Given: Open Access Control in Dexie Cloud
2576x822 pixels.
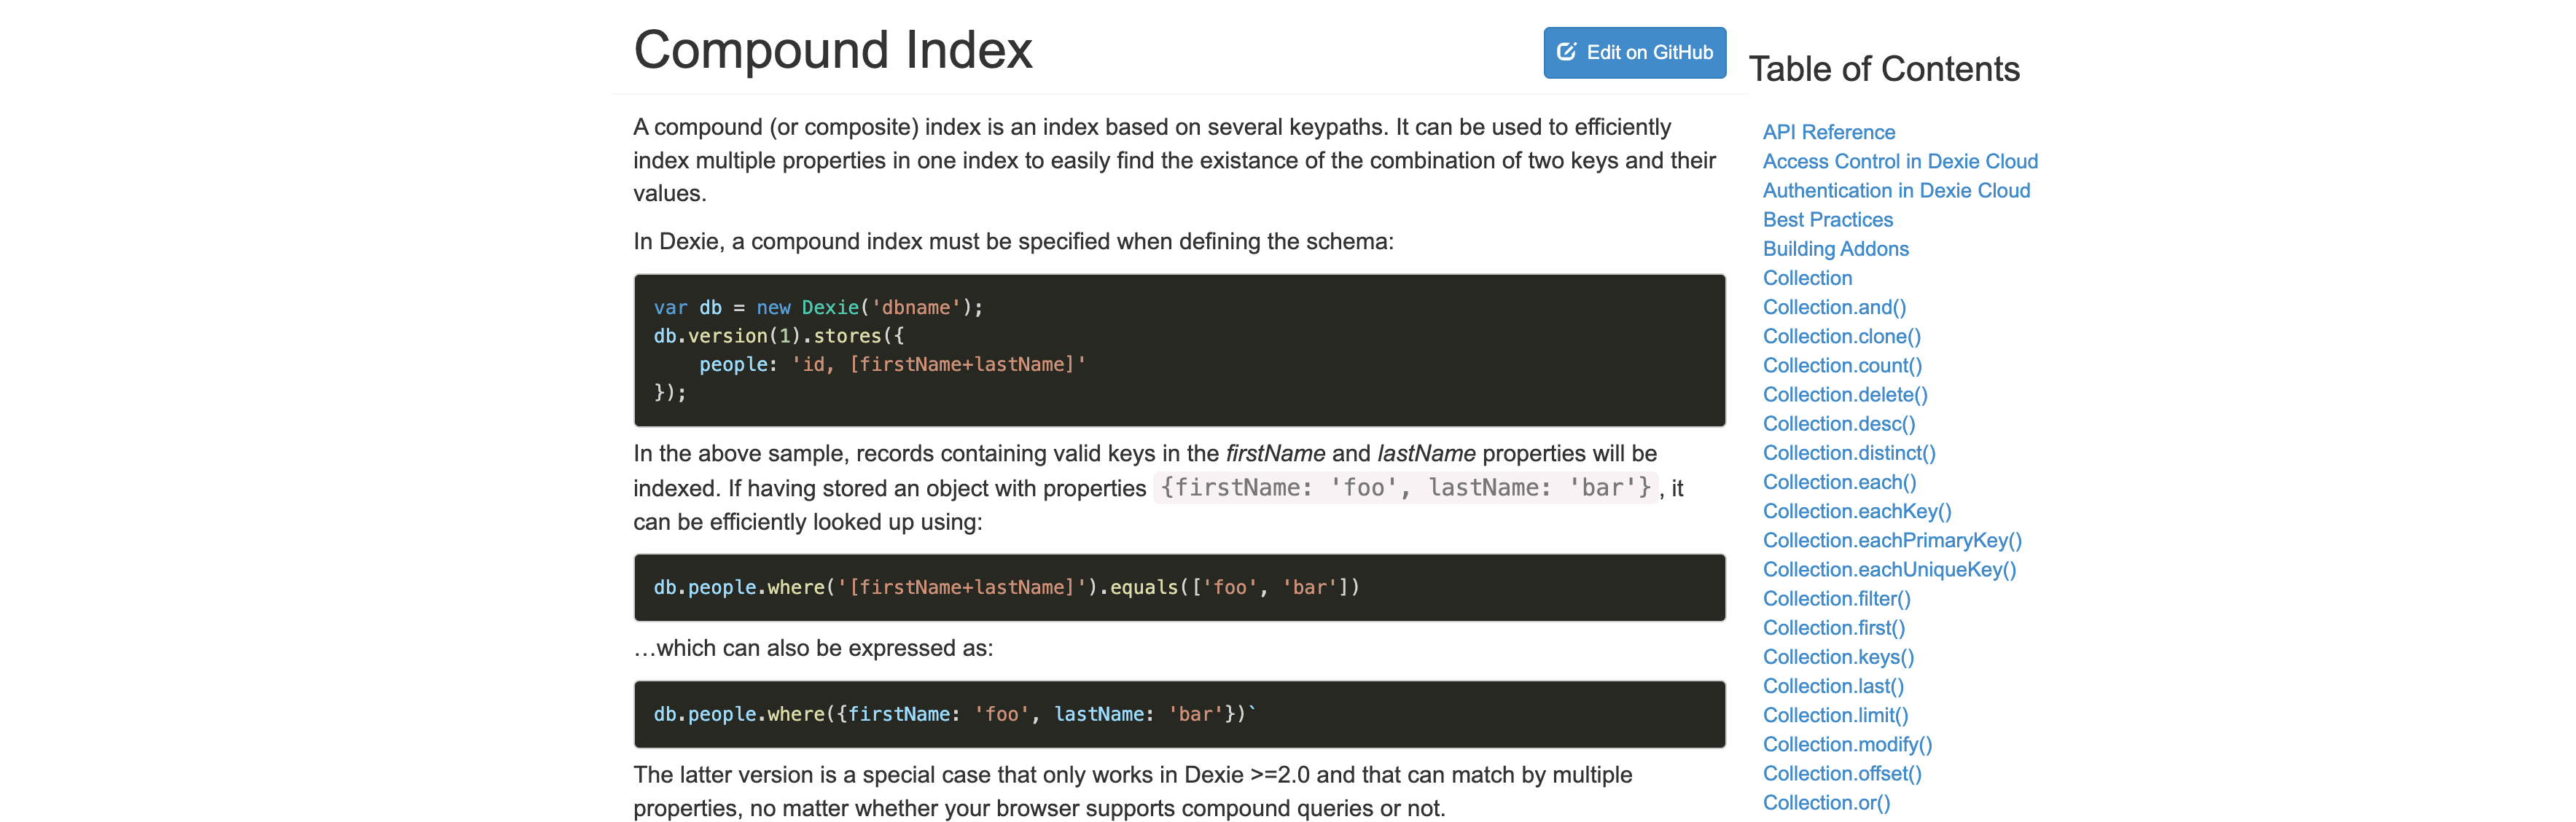Looking at the screenshot, I should (1899, 161).
